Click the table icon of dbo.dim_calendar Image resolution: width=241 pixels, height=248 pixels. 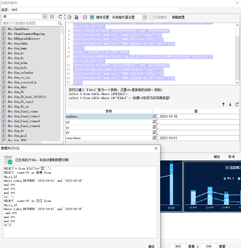pos(4,73)
